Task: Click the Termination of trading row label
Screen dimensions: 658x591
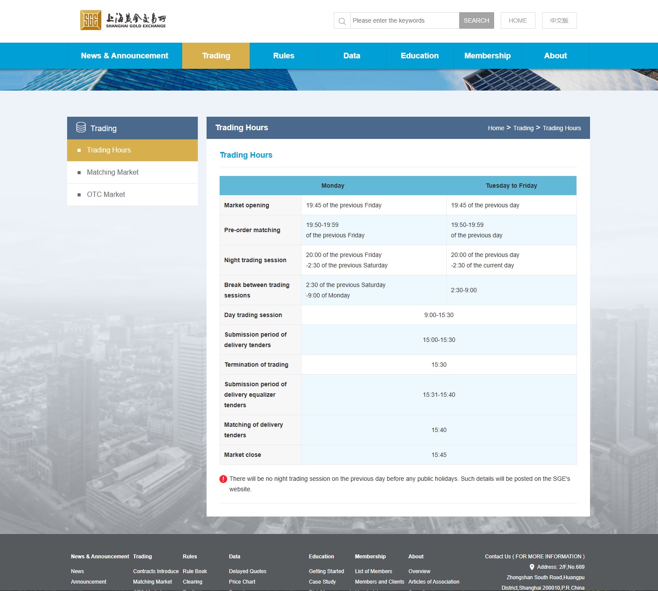Action: coord(256,365)
